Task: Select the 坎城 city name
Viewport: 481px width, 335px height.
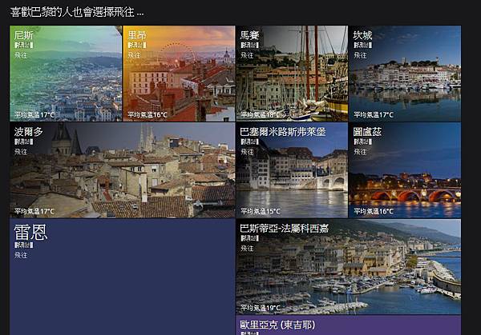Action: tap(362, 35)
